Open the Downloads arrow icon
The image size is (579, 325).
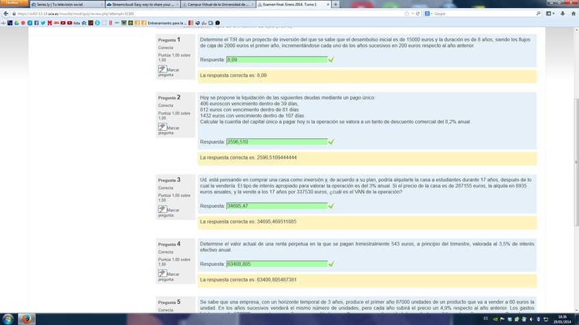click(x=563, y=14)
